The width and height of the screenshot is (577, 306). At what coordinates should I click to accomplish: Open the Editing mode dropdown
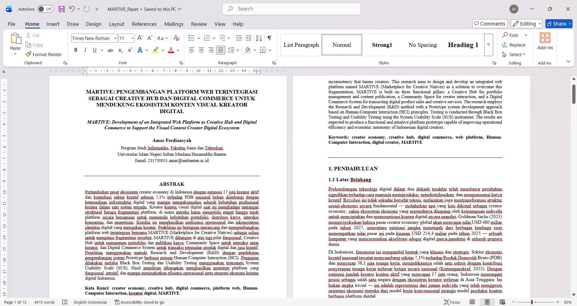pos(527,24)
